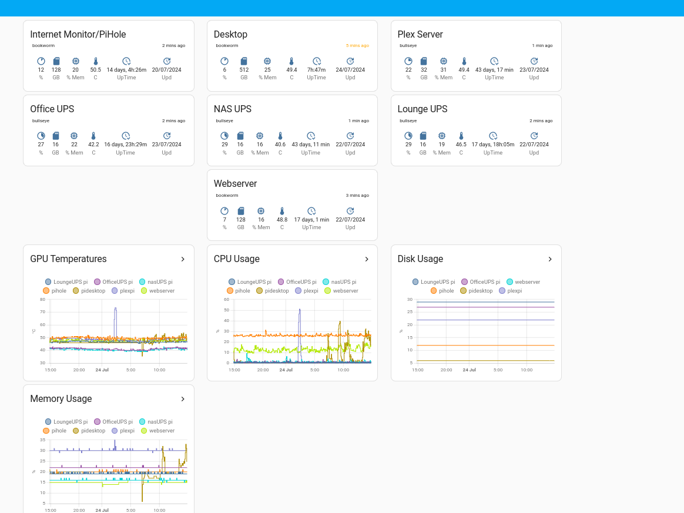Click the memory GB icon on Webserver card

pos(240,211)
